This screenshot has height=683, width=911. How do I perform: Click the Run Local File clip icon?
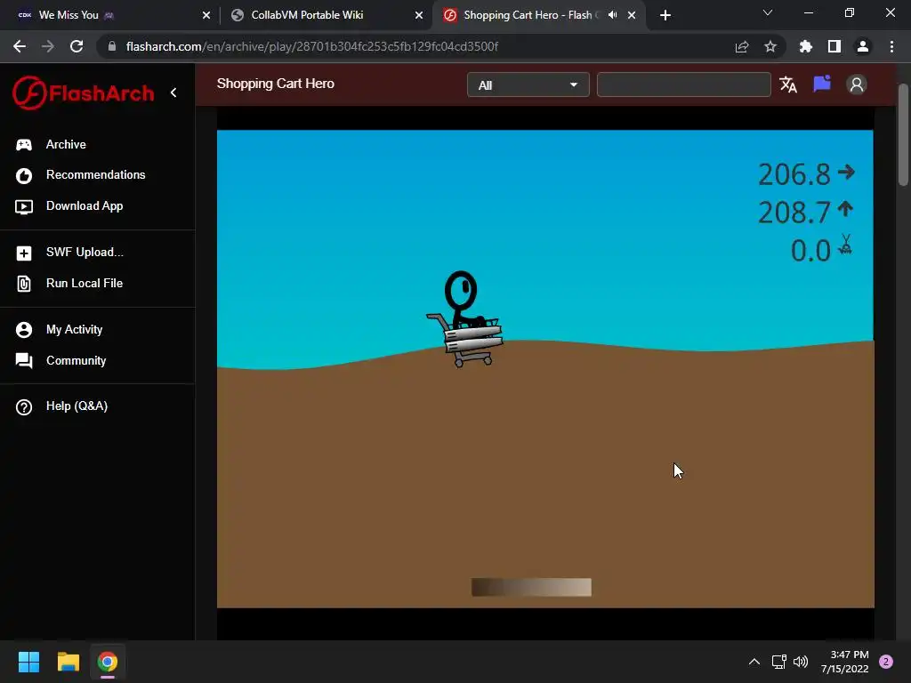pos(24,284)
